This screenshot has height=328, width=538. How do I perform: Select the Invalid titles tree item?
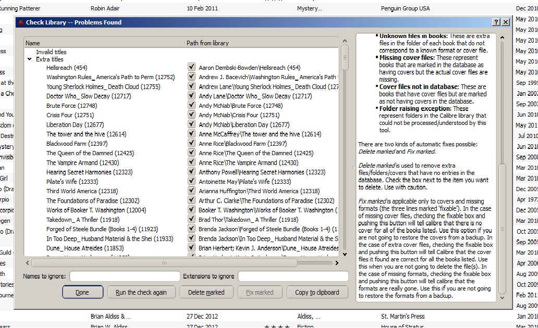click(x=51, y=52)
